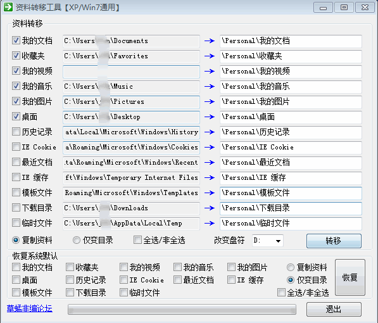Click the empty 我的视频 source path field
The width and height of the screenshot is (378, 323).
click(x=131, y=72)
